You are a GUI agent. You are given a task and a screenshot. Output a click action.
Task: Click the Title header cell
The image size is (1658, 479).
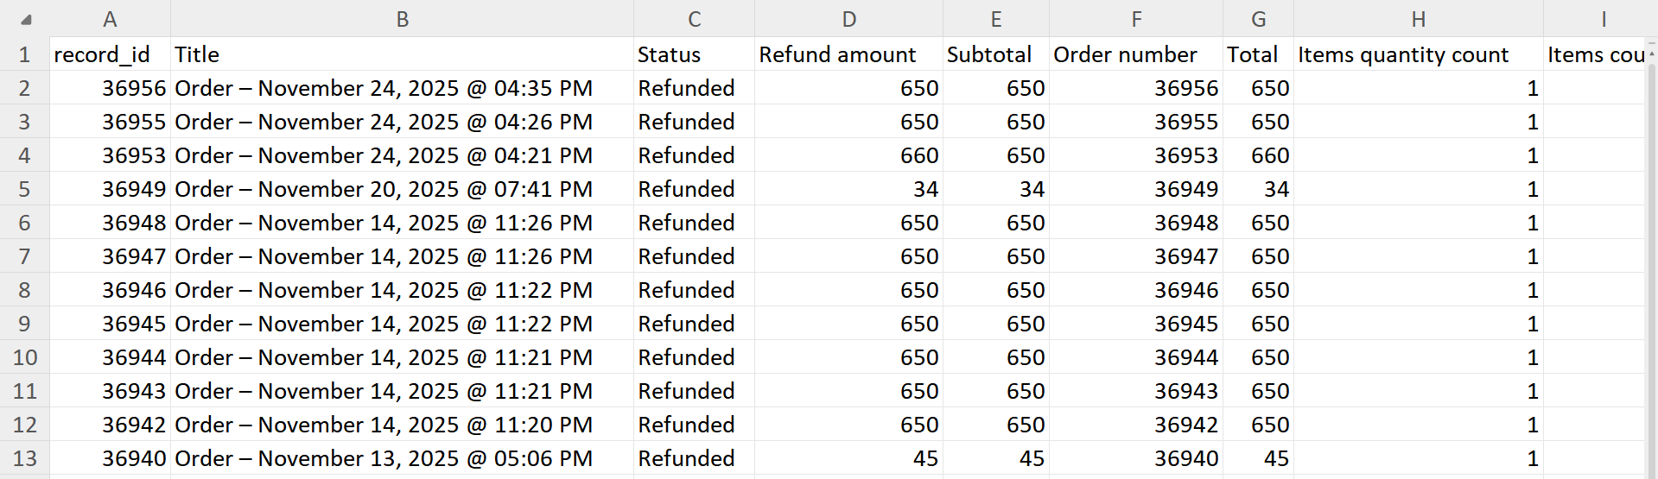[402, 54]
